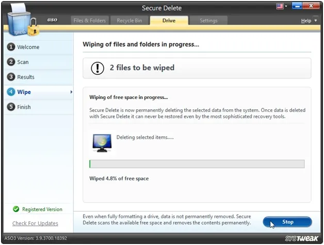324x245 pixels.
Task: Click the computer monitor icon next to Deleting items
Action: (102, 143)
